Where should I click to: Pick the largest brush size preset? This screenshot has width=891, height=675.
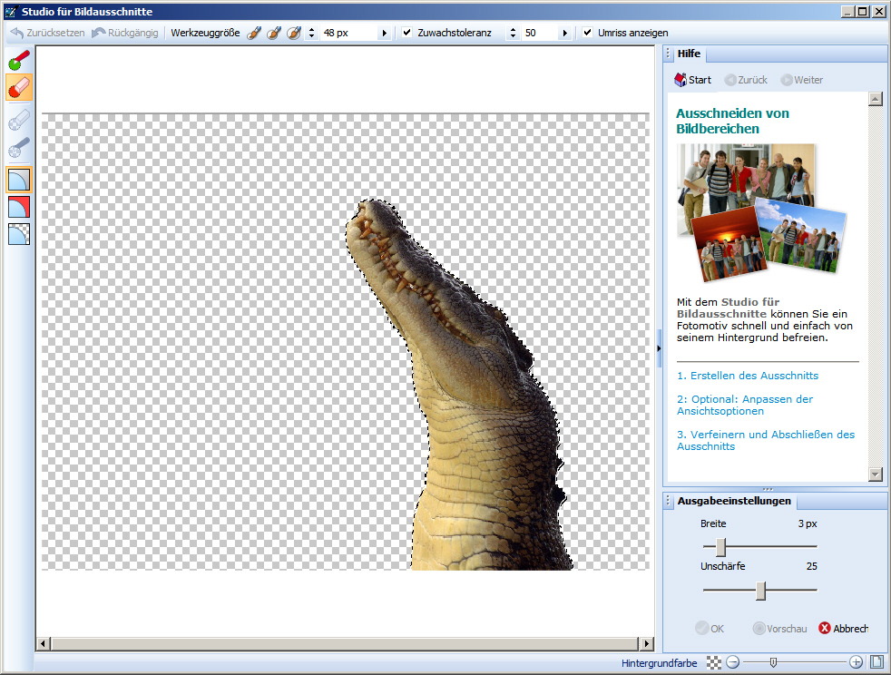click(x=294, y=33)
